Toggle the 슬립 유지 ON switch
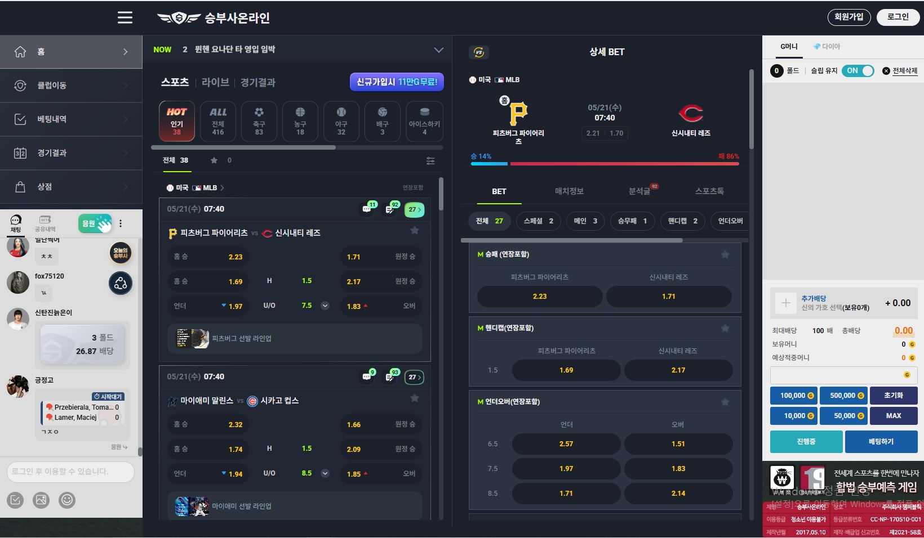 coord(858,71)
